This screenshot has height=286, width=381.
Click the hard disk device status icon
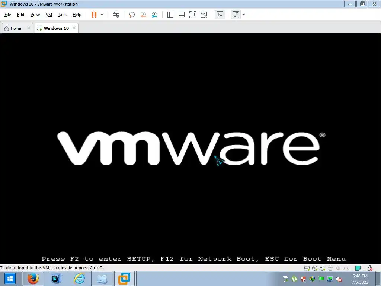click(307, 268)
